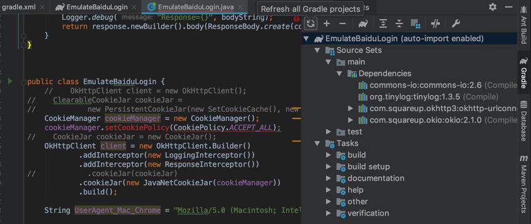
Task: Expand verification tasks group
Action: (328, 214)
